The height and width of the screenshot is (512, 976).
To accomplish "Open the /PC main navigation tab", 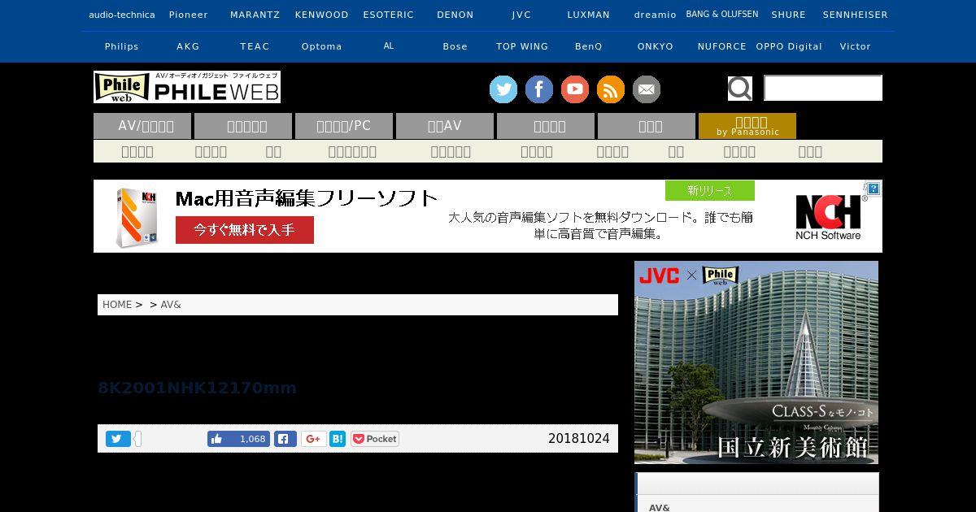I will click(344, 126).
